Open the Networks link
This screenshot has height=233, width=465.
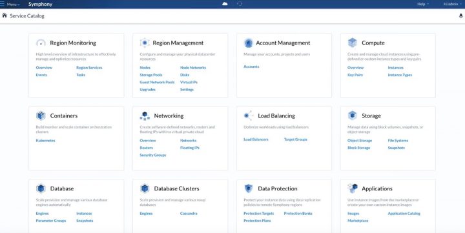coord(188,141)
